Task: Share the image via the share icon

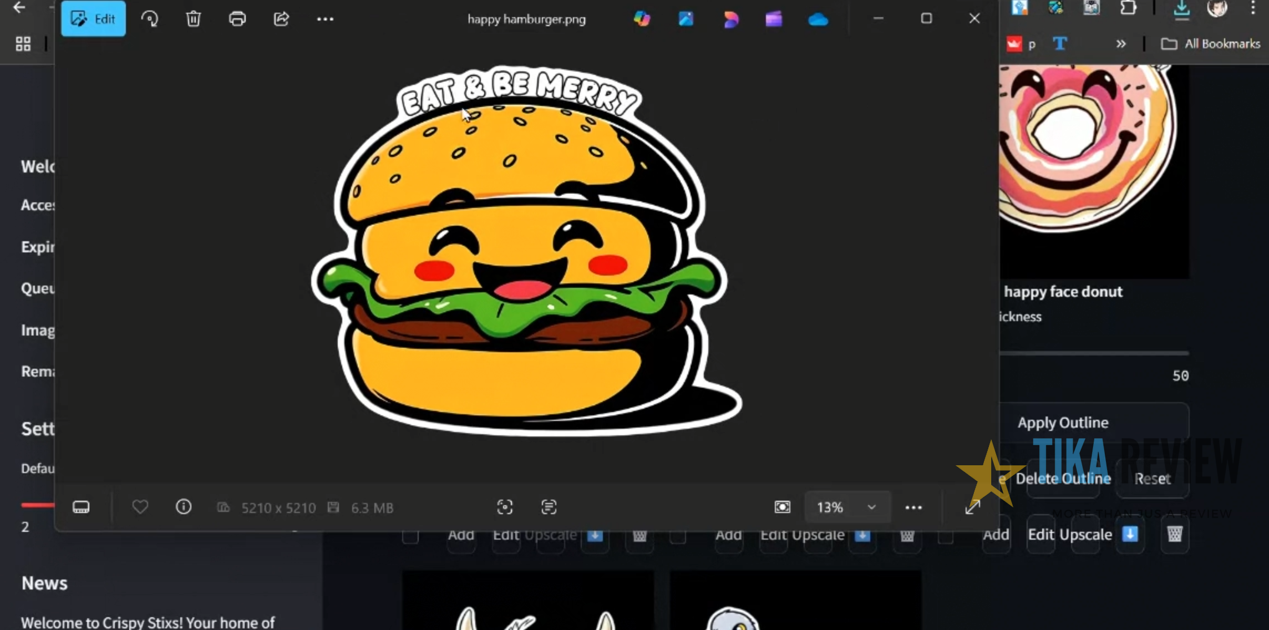Action: pos(281,18)
